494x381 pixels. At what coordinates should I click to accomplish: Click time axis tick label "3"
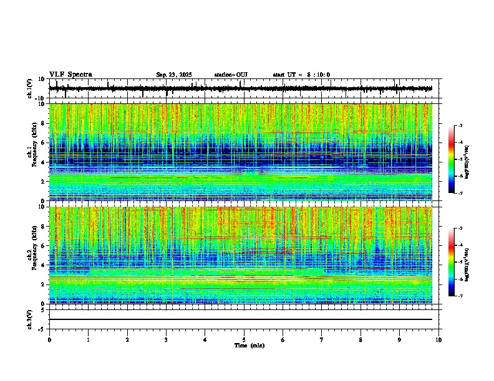[x=166, y=340]
